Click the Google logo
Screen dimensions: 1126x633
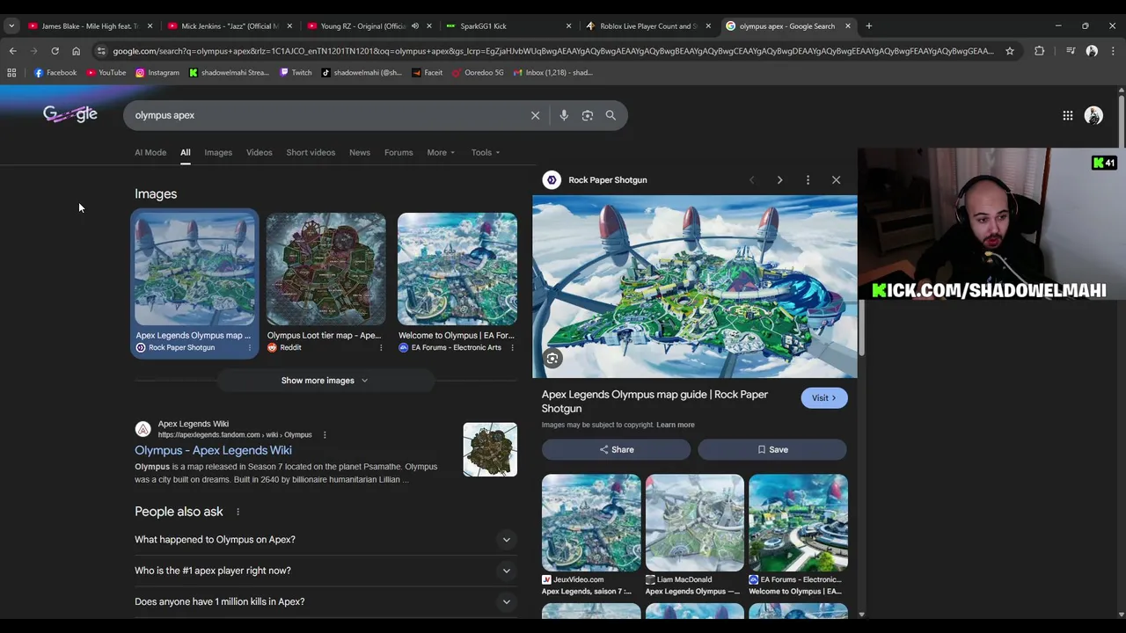tap(70, 114)
